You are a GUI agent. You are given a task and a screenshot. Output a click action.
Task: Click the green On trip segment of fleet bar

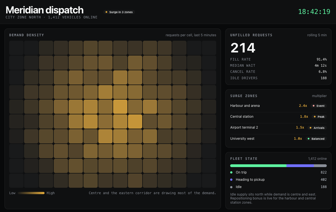pyautogui.click(x=258, y=166)
